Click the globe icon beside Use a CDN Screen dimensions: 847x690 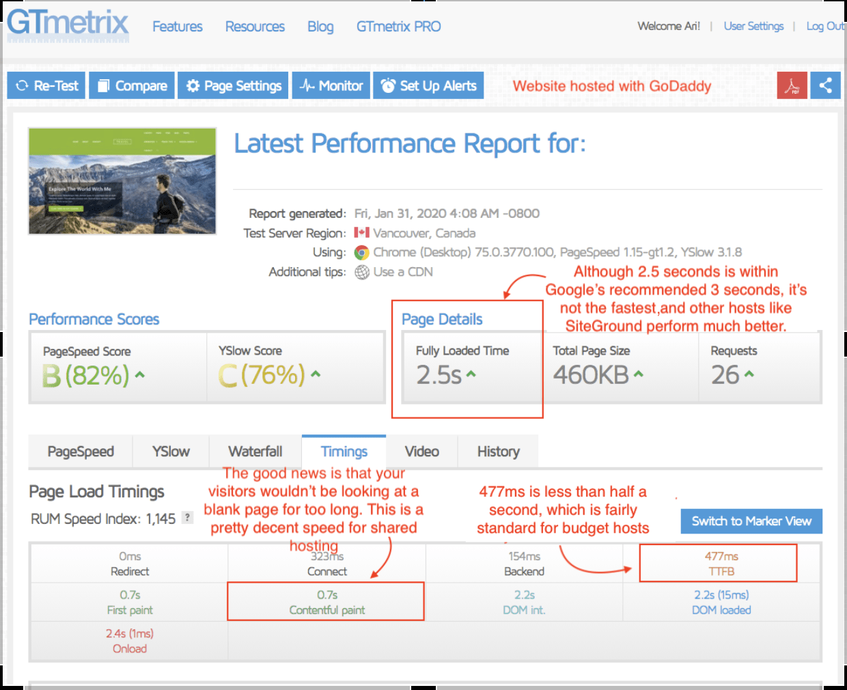[361, 273]
